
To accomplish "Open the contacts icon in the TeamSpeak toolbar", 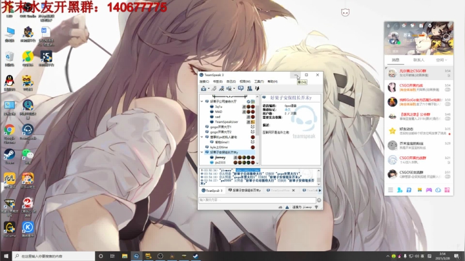I will [249, 89].
